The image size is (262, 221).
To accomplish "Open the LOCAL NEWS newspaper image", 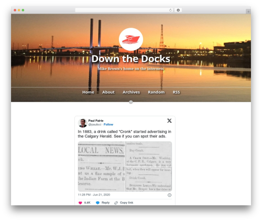I will [101, 167].
